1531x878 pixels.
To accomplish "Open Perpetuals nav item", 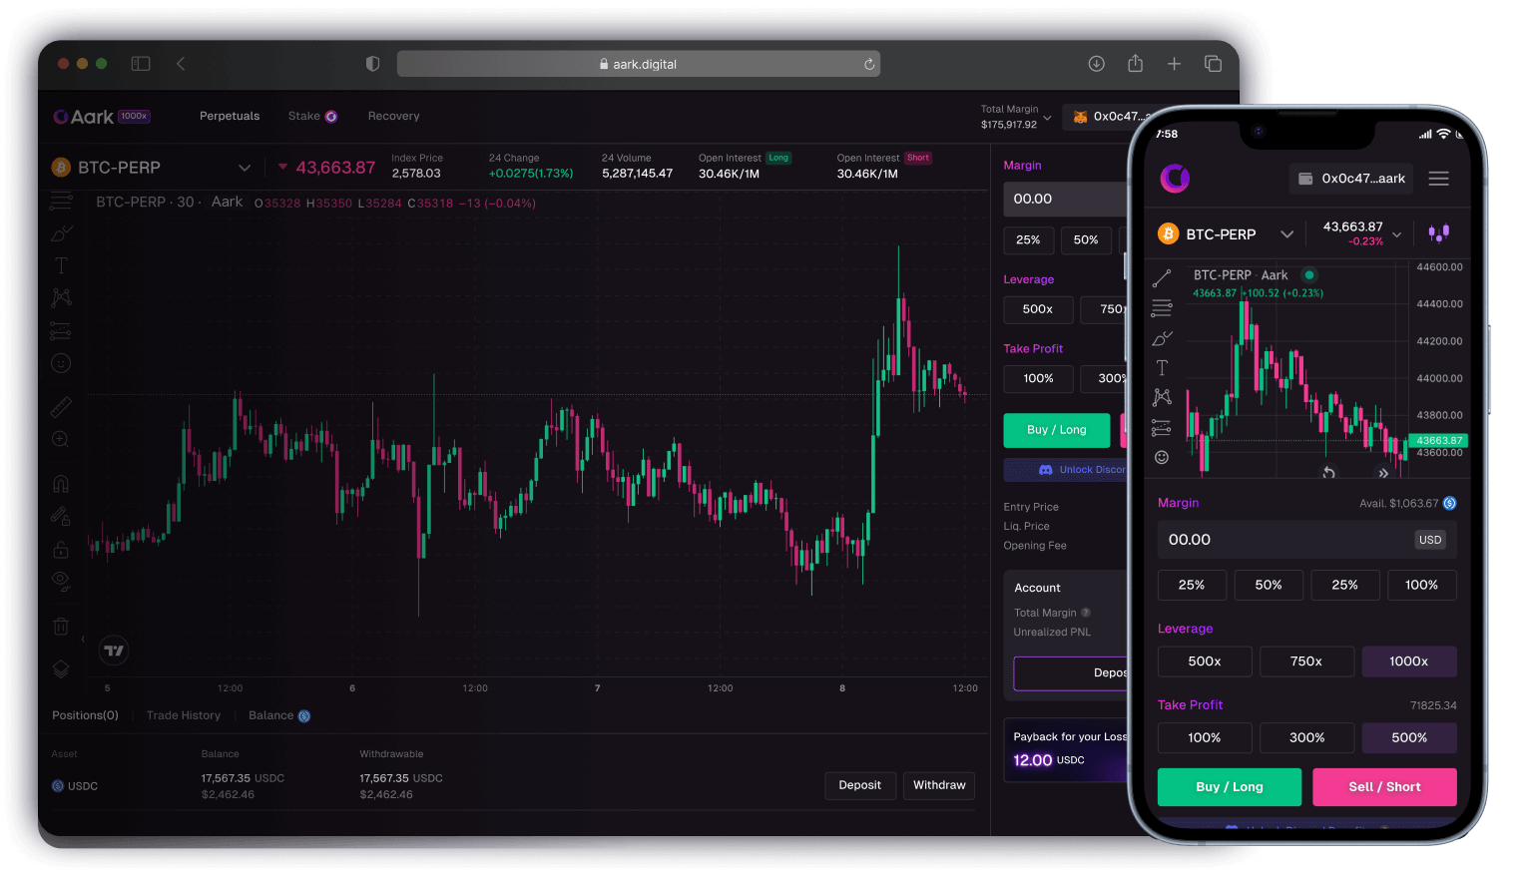I will (x=230, y=117).
